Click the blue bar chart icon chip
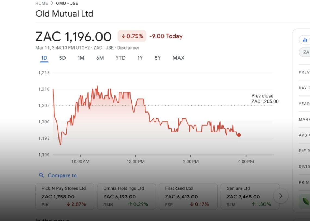 [305, 40]
